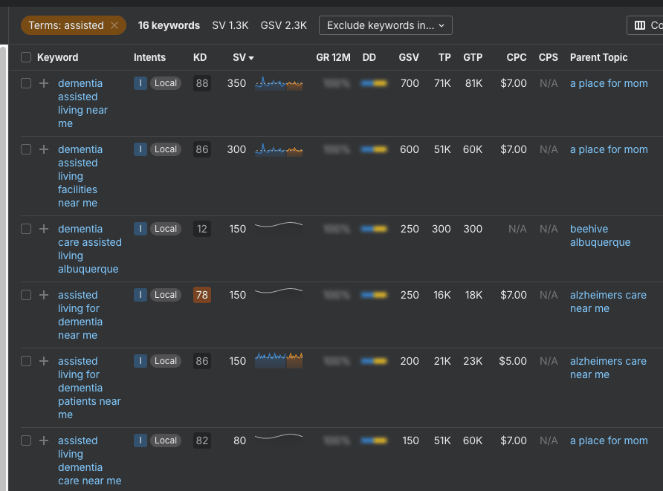This screenshot has height=491, width=663.
Task: Remove the 'Terms: assisted' filter chip
Action: [x=114, y=25]
